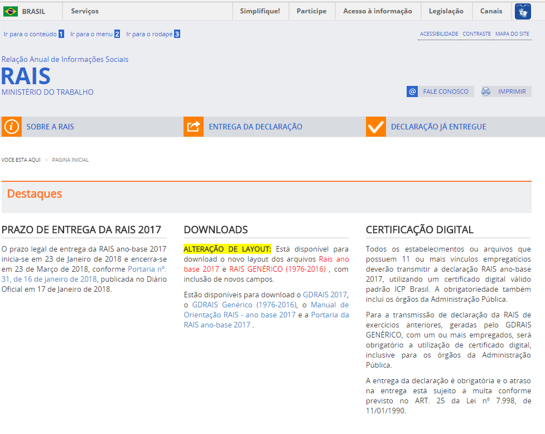Click the share icon beside Entrega da Declaração
Screen dimensions: 545x434
tap(194, 127)
